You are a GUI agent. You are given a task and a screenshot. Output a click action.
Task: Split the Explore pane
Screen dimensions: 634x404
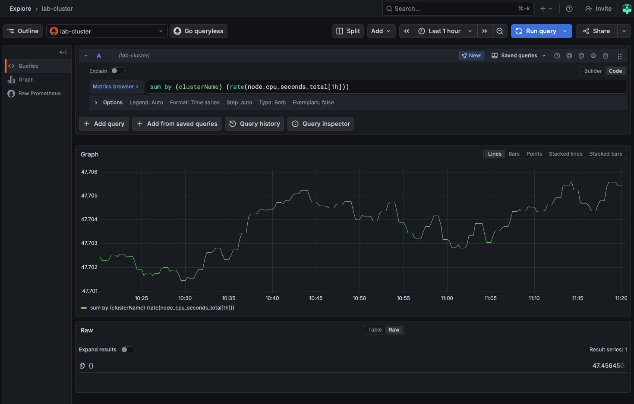click(x=348, y=31)
